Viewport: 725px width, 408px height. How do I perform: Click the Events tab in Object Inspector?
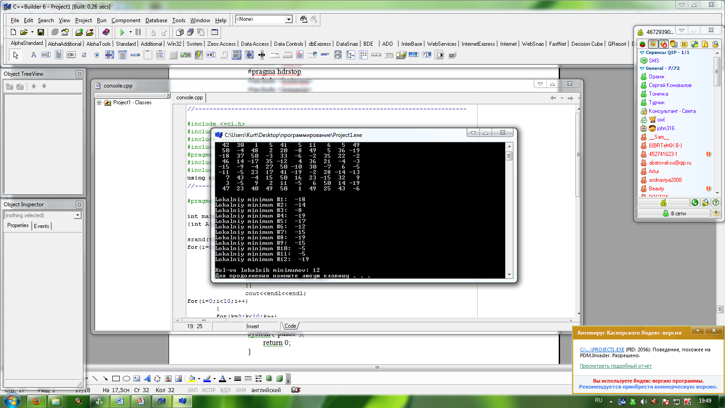42,226
